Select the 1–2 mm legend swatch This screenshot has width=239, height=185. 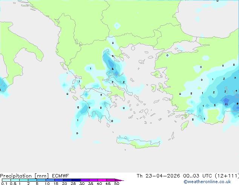[x=24, y=180]
